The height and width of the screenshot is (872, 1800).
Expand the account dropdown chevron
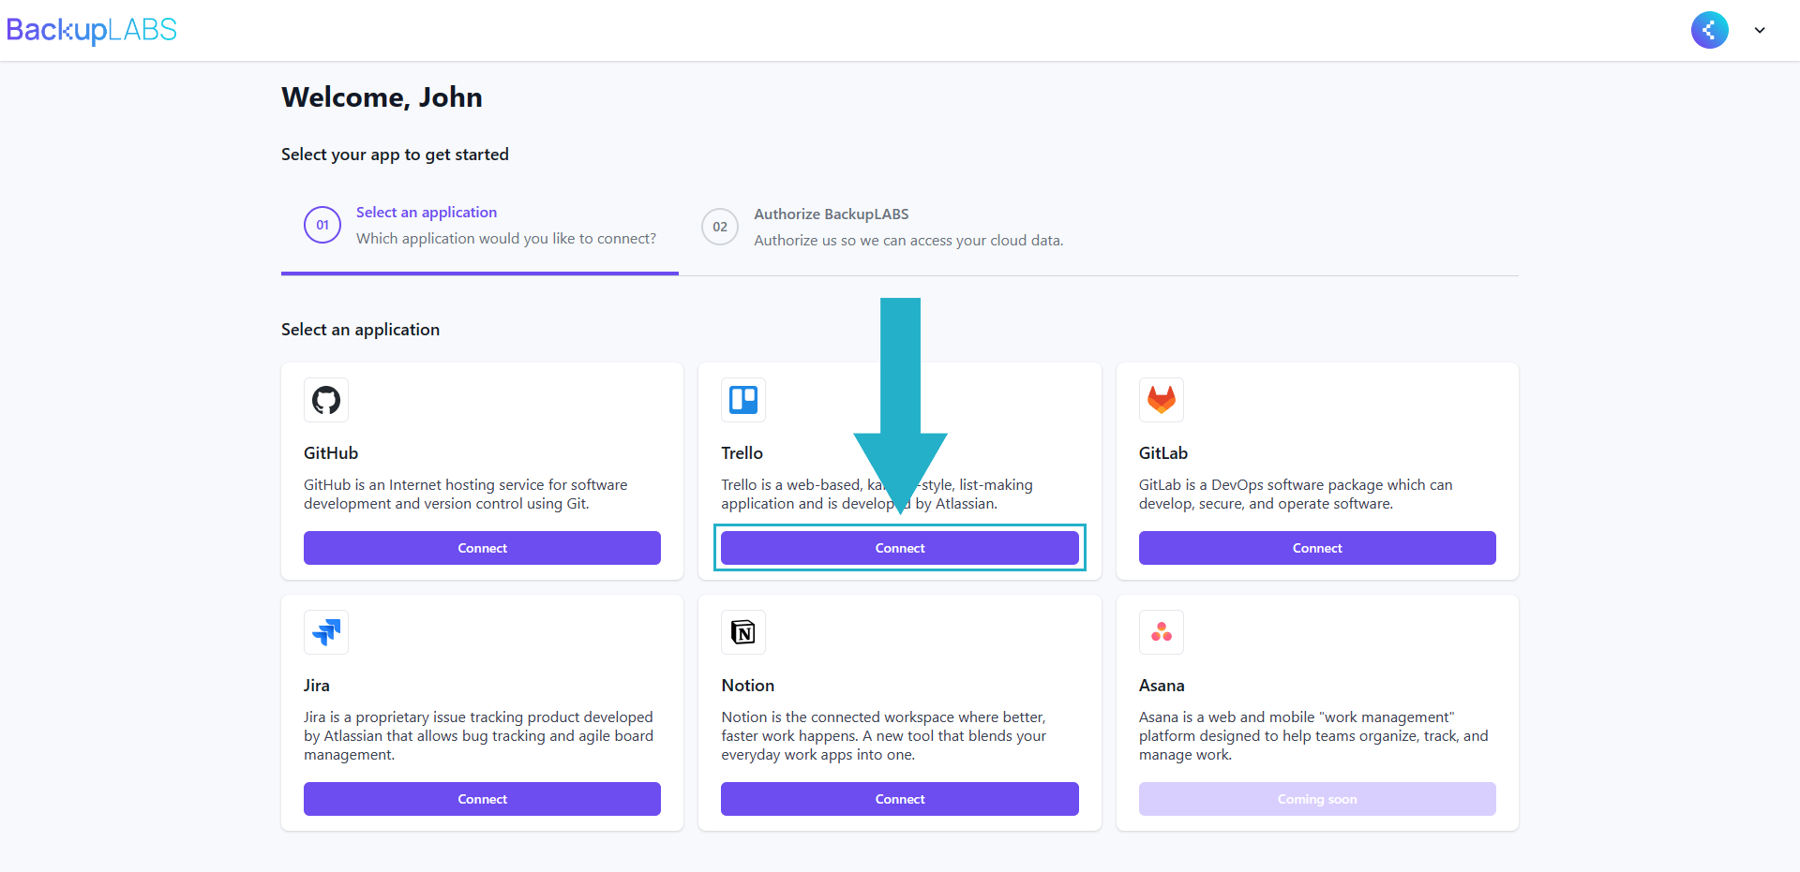tap(1760, 30)
